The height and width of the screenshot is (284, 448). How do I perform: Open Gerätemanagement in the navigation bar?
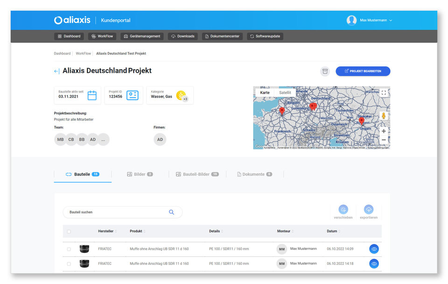coord(142,36)
